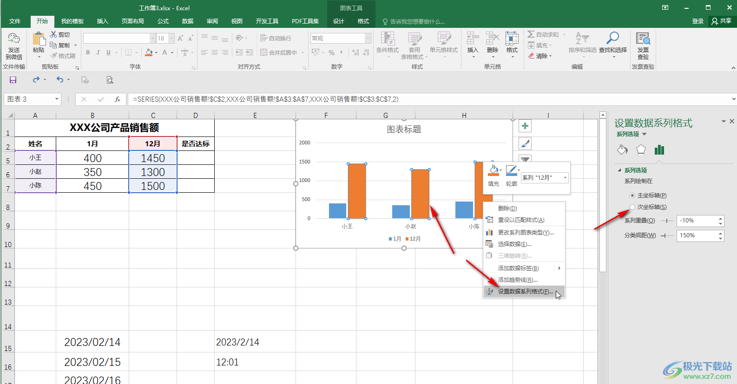Click the Format as Table icon

tap(415, 39)
